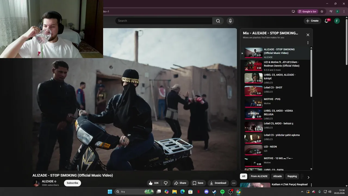This screenshot has width=348, height=196.
Task: Open OBS Studio from the taskbar
Action: pos(230,192)
